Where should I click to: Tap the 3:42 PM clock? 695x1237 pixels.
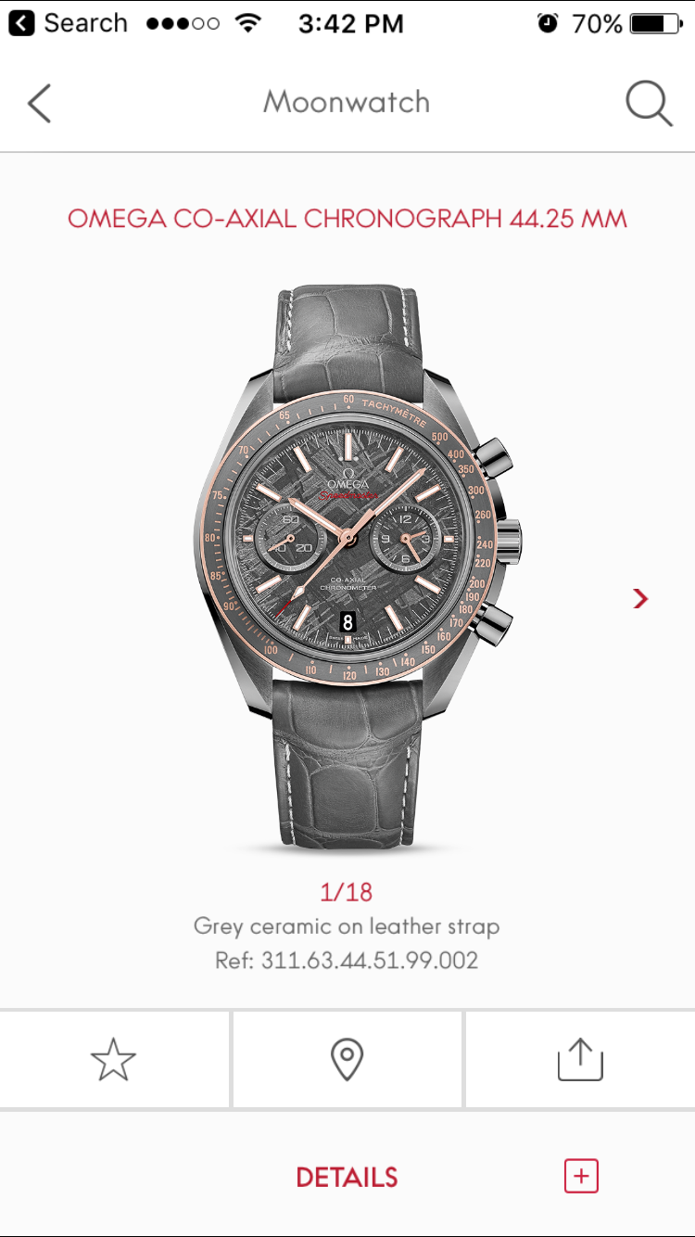350,23
